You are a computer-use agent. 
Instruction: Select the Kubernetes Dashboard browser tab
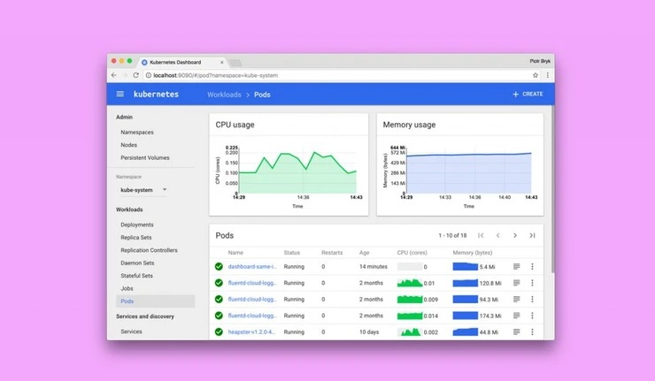coord(181,62)
